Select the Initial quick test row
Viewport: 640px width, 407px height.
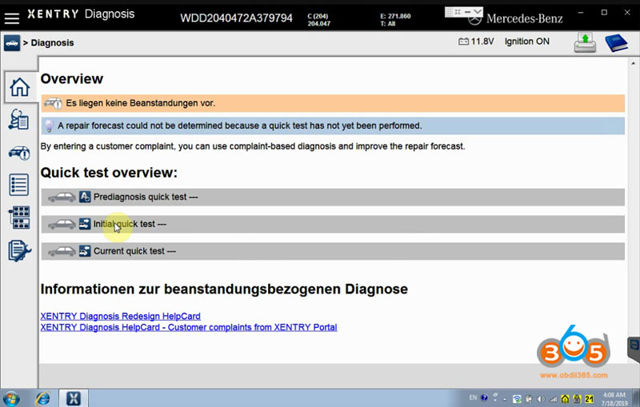333,224
